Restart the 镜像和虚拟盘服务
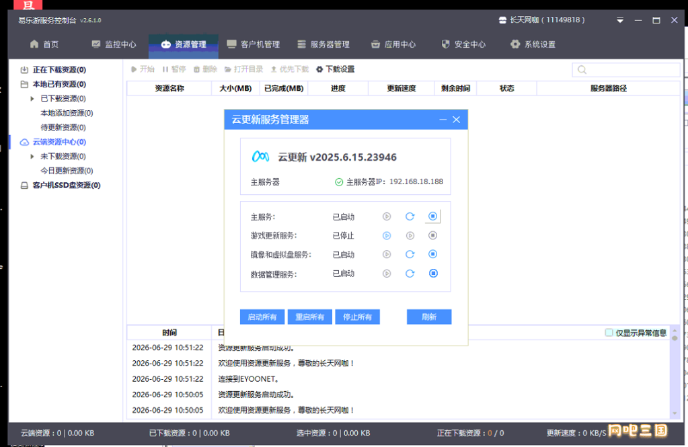This screenshot has width=688, height=447. [x=410, y=255]
